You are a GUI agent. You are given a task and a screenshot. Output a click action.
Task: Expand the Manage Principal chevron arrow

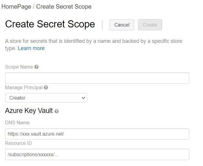[x=83, y=98]
